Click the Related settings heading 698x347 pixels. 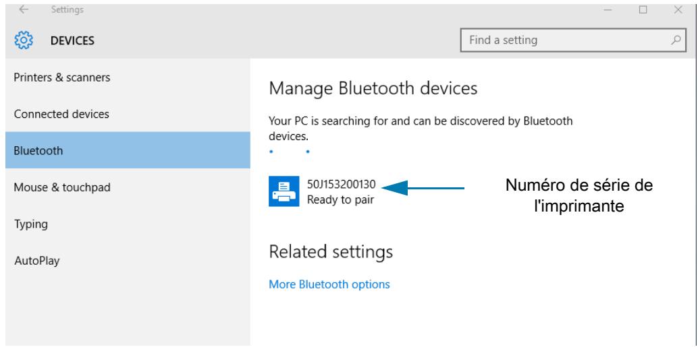point(331,252)
